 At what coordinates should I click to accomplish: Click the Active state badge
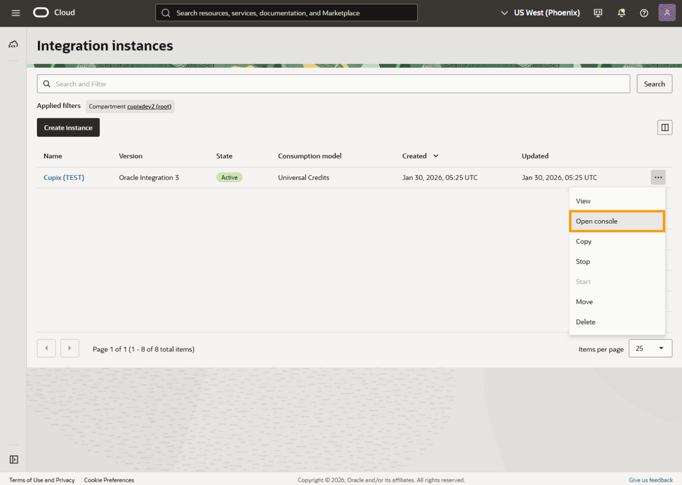point(230,178)
